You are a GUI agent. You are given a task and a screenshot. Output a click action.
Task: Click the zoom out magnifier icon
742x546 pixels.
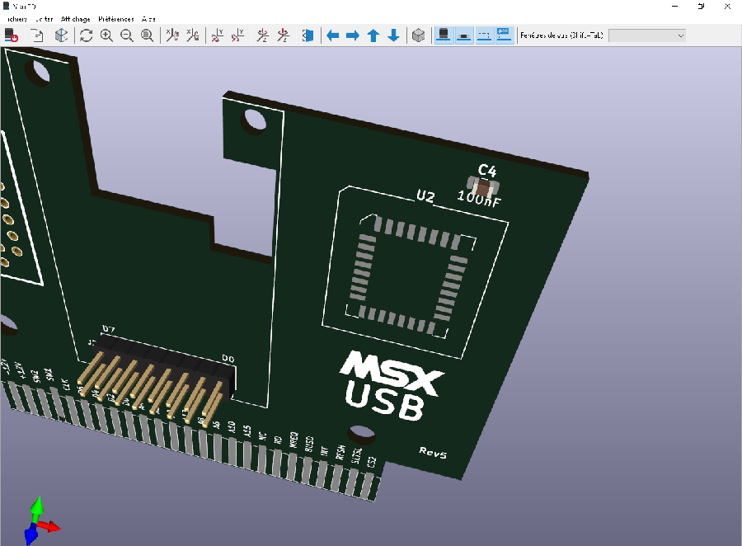pos(127,35)
